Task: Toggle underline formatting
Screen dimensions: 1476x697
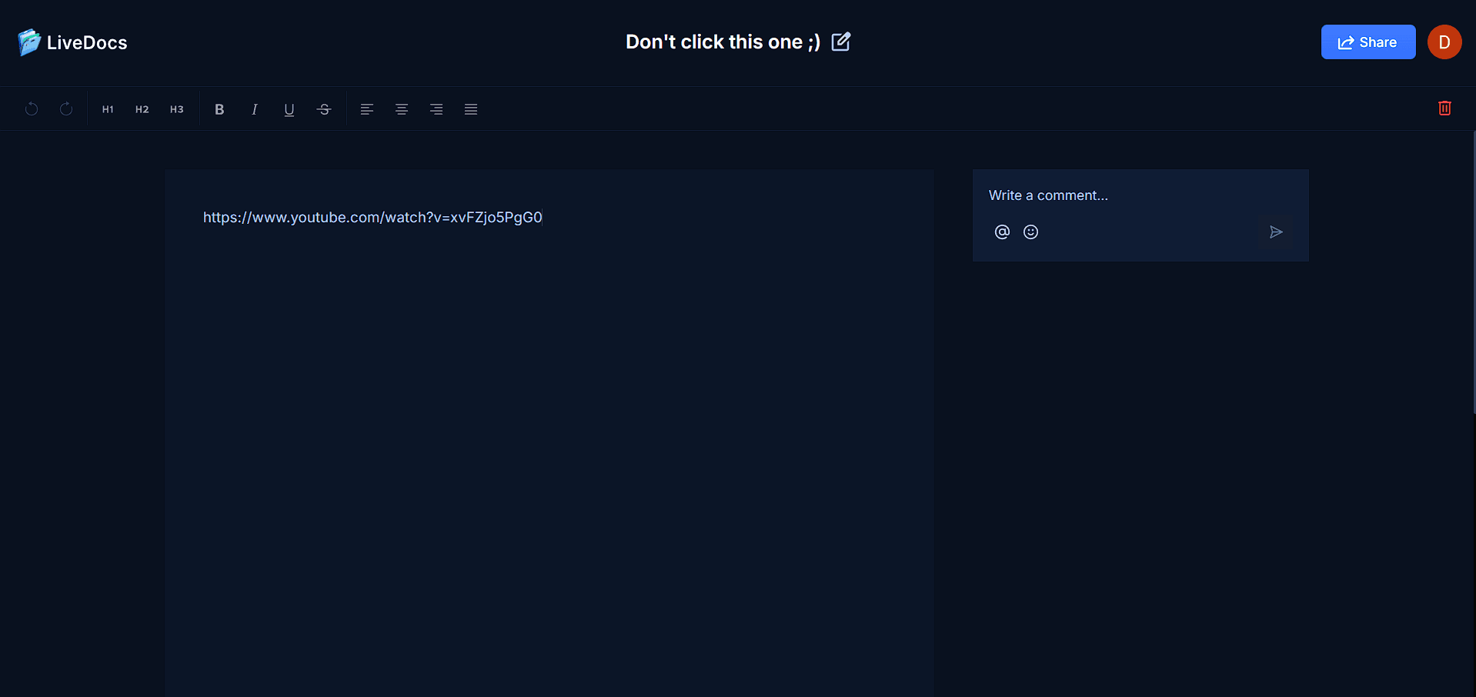Action: tap(289, 108)
